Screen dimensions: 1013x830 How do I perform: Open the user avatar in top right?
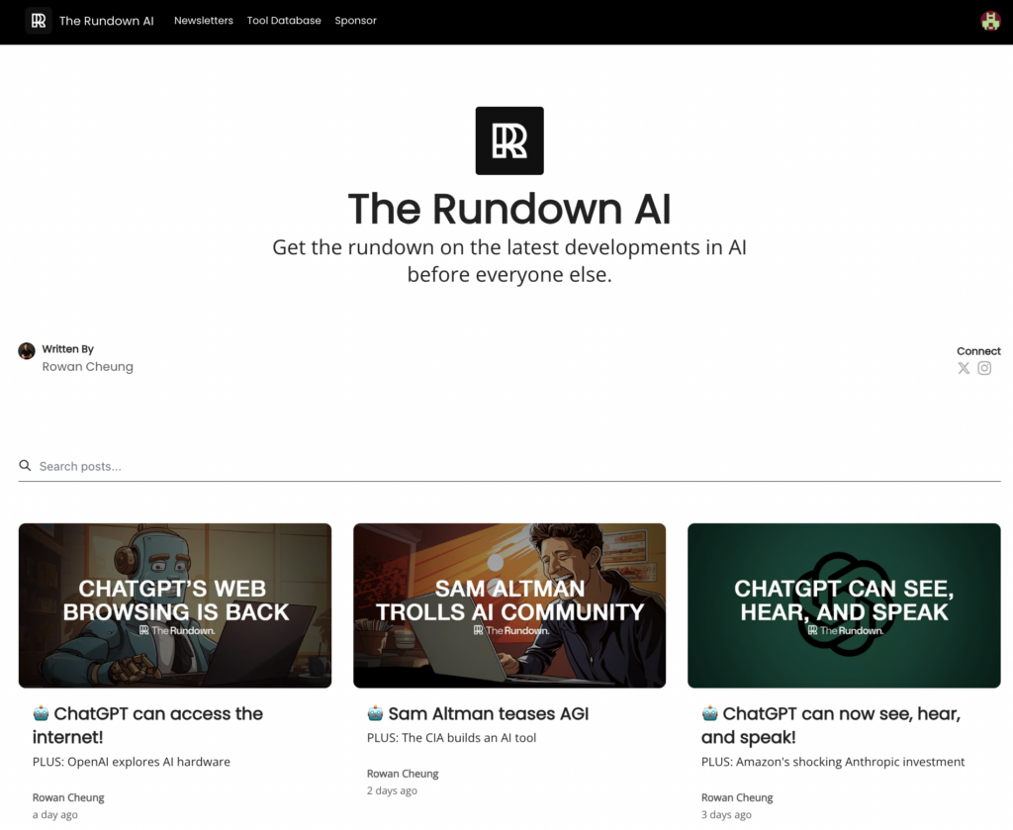coord(989,21)
